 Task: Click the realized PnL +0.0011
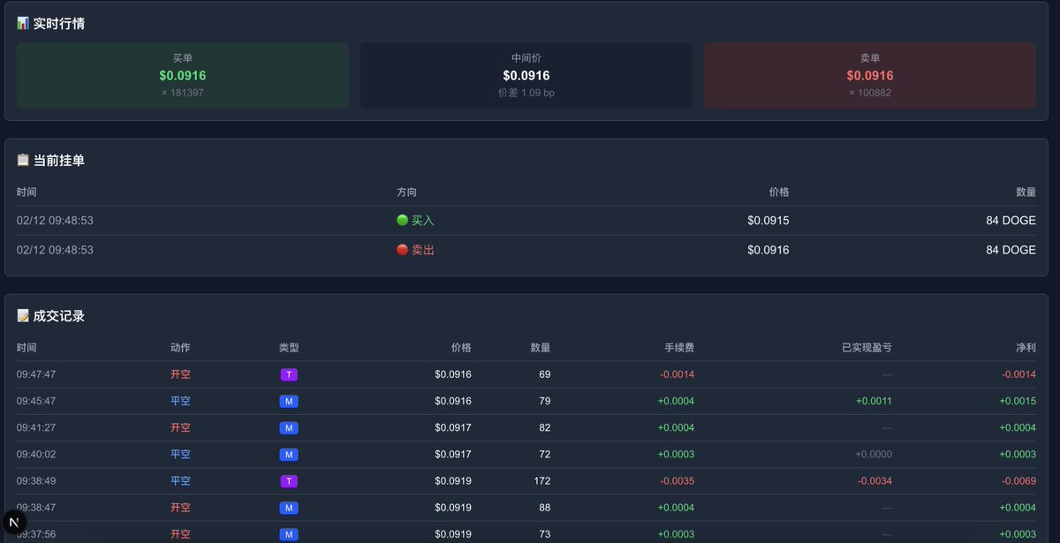[874, 401]
